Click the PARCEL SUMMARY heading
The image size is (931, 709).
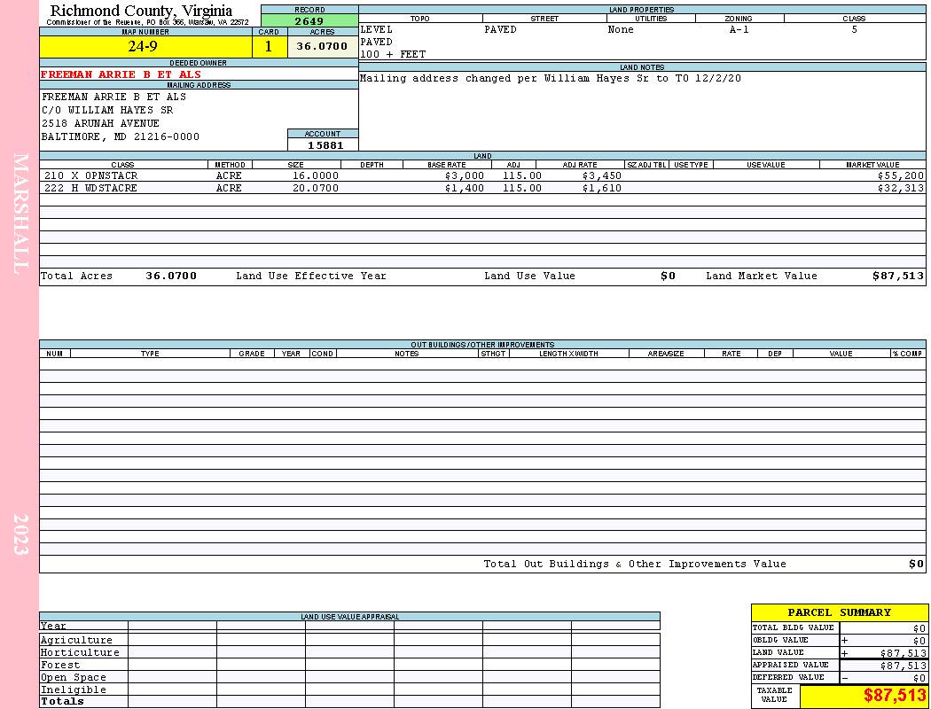(x=840, y=612)
